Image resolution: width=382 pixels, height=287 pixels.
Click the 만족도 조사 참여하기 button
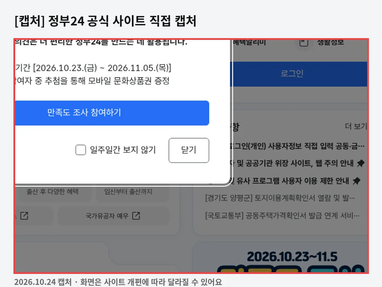pyautogui.click(x=112, y=113)
